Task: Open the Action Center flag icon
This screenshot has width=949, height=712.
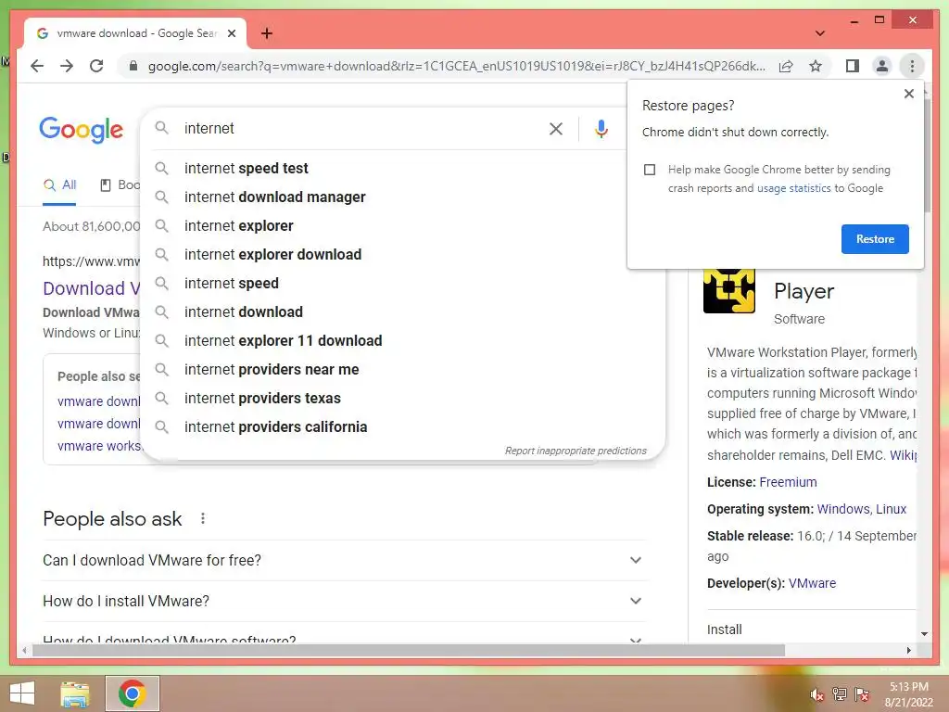Action: (x=862, y=694)
